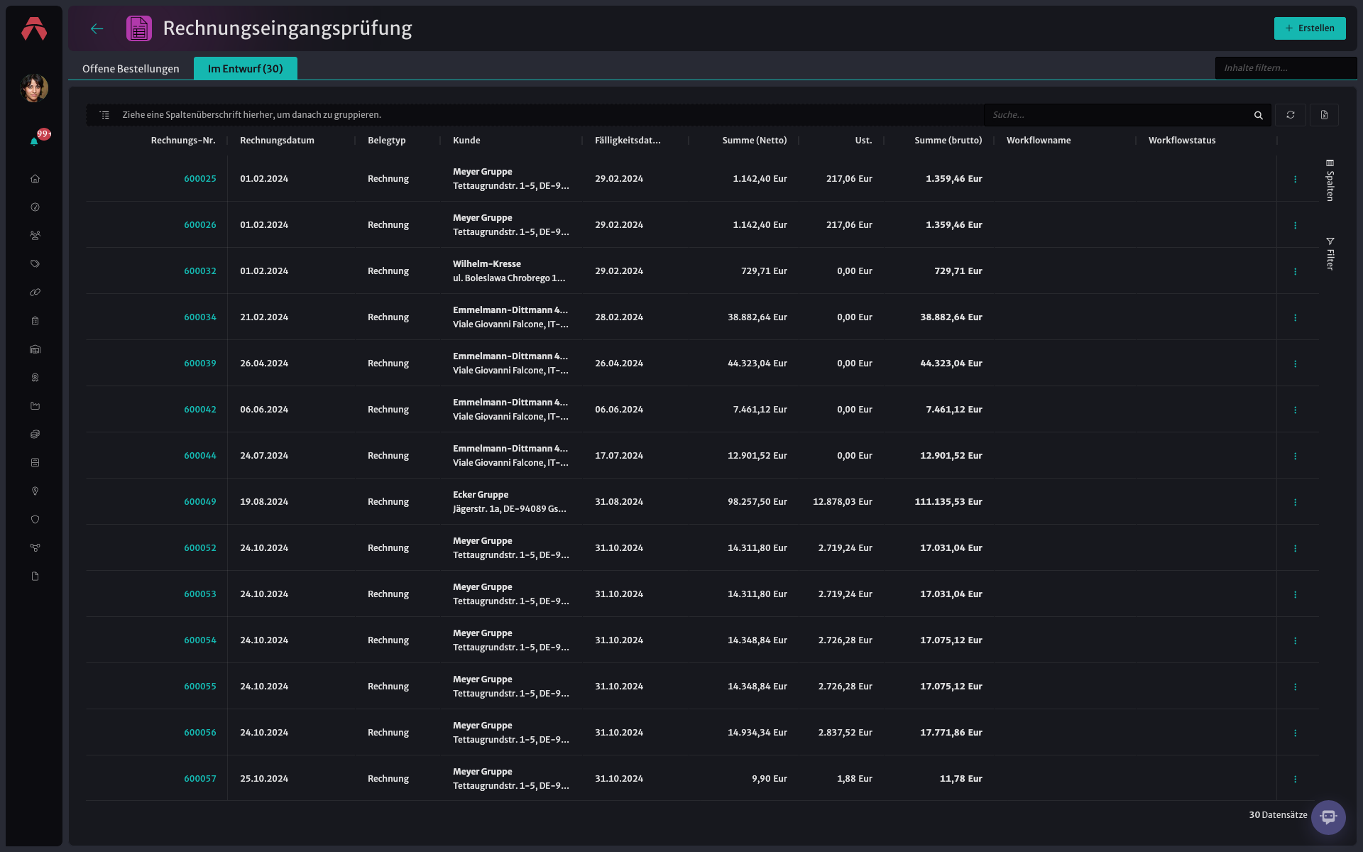Image resolution: width=1363 pixels, height=852 pixels.
Task: Click the export file icon
Action: [x=1324, y=115]
